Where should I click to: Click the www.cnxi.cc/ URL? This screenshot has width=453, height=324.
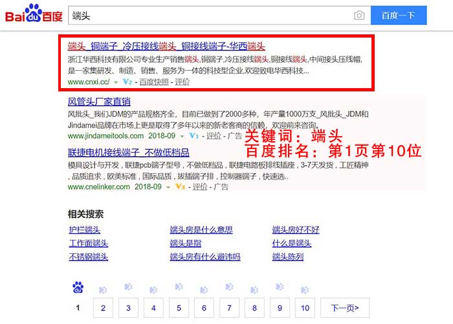coord(89,82)
